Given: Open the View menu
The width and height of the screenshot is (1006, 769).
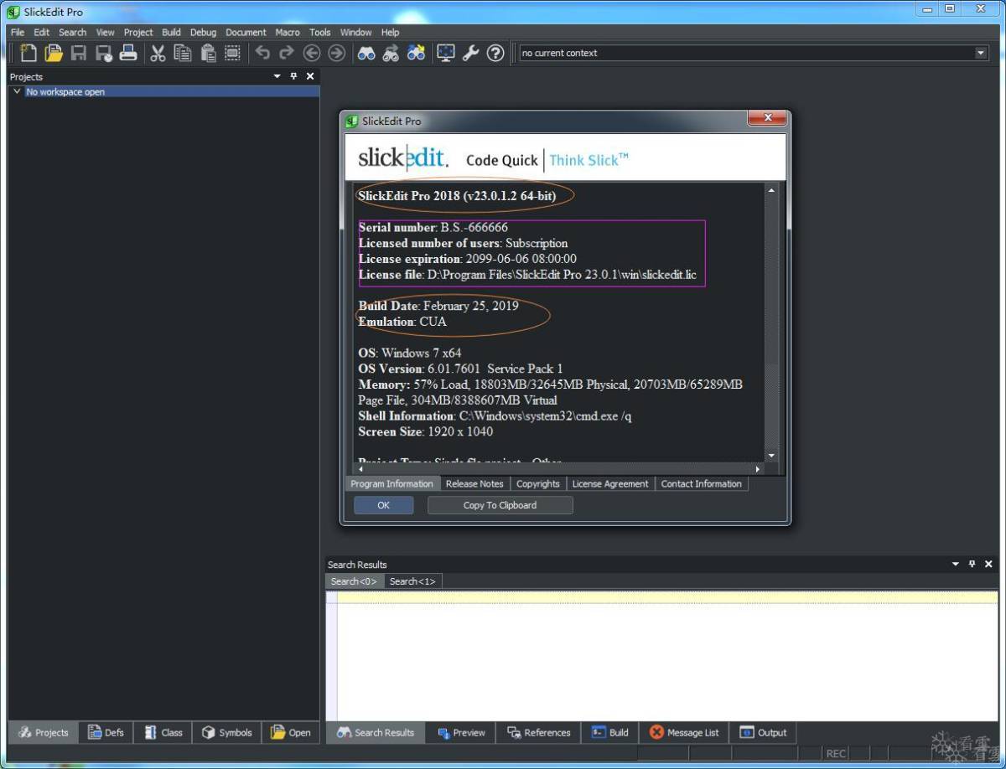Looking at the screenshot, I should [105, 32].
